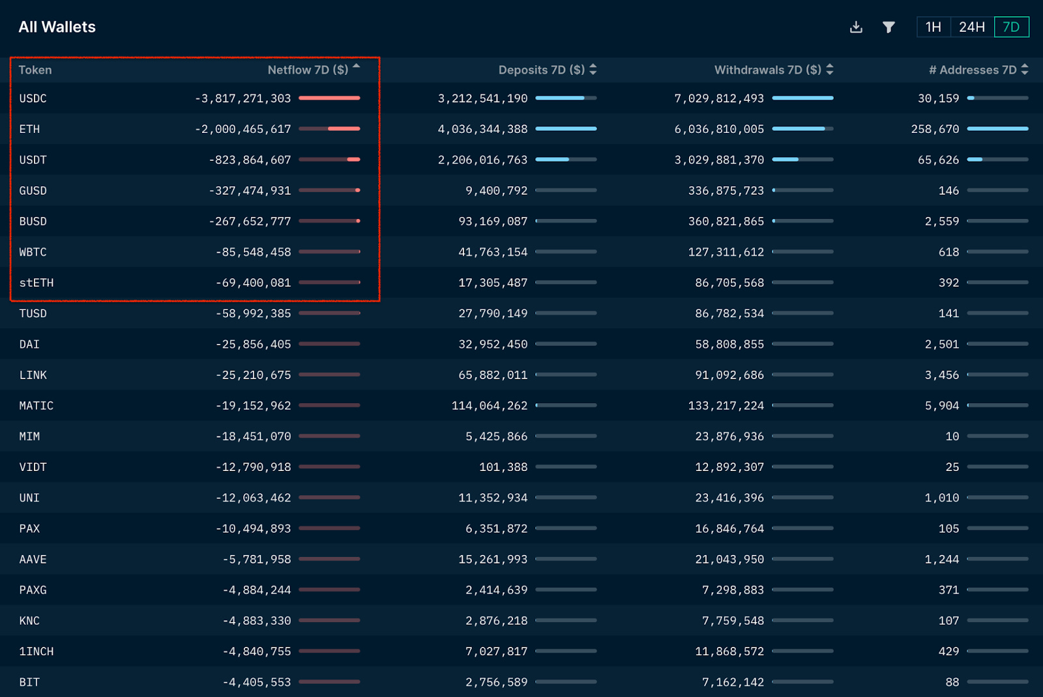Screen dimensions: 1043x697
Task: Click PAX netflow value -10,494,893
Action: [x=254, y=528]
